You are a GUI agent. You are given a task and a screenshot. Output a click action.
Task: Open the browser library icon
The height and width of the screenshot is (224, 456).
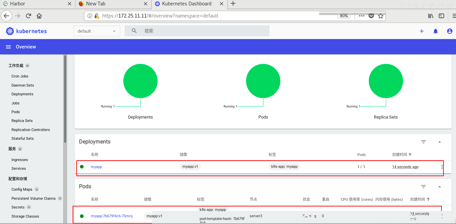(x=431, y=16)
